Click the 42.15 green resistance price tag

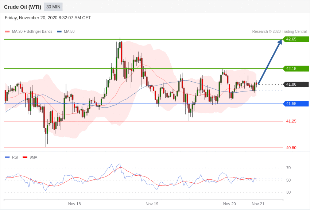tap(296, 69)
